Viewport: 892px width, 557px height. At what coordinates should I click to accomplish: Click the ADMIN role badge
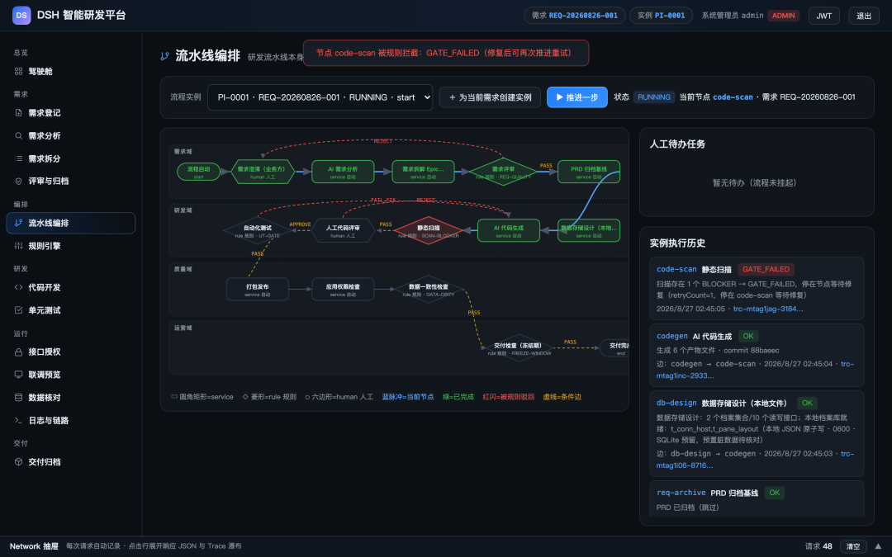tap(783, 16)
